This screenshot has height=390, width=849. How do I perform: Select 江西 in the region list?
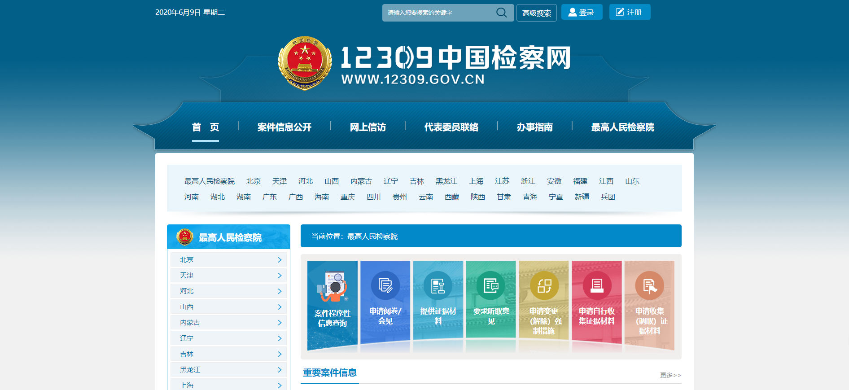pyautogui.click(x=606, y=181)
